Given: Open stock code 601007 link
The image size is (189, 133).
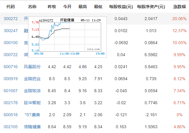Looking at the screenshot, I should pos(10,91).
